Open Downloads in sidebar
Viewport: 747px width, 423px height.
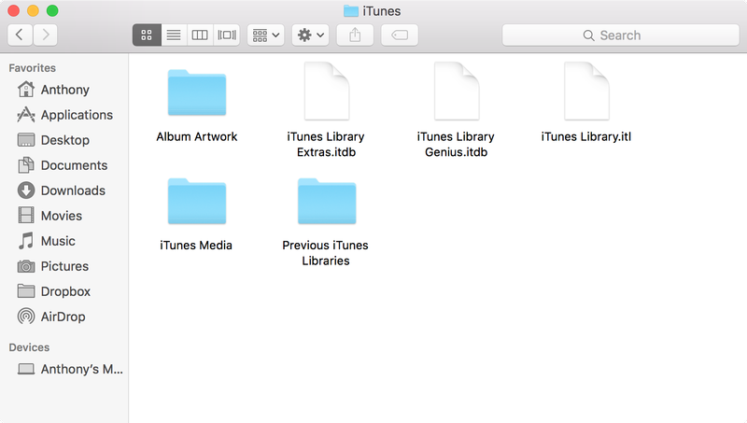[x=64, y=190]
